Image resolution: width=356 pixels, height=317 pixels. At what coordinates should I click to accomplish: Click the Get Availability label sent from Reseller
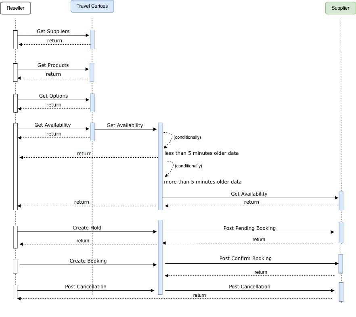[x=52, y=125]
